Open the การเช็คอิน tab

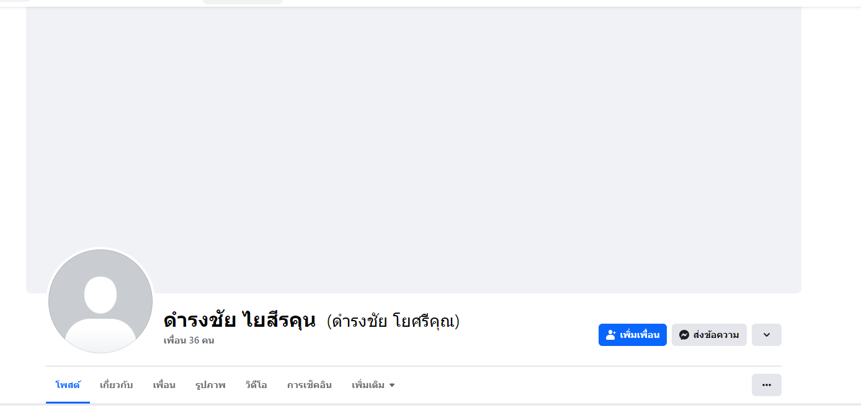coord(309,385)
